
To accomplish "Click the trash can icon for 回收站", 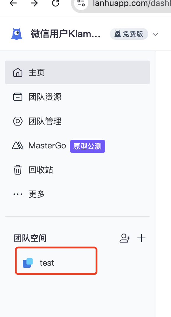I will [x=18, y=169].
